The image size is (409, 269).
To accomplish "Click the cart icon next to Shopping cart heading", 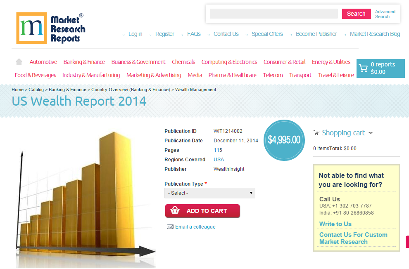I will (316, 132).
